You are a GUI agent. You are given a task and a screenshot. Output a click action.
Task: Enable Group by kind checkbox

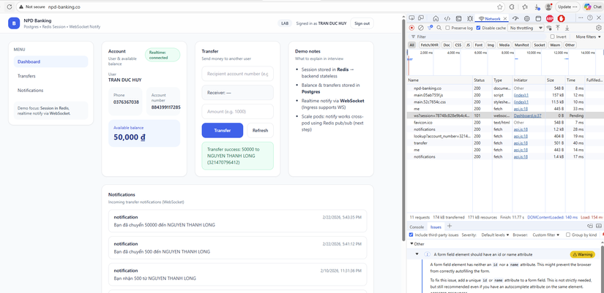click(568, 235)
